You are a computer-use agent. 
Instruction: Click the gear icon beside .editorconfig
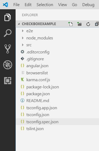pyautogui.click(x=22, y=52)
